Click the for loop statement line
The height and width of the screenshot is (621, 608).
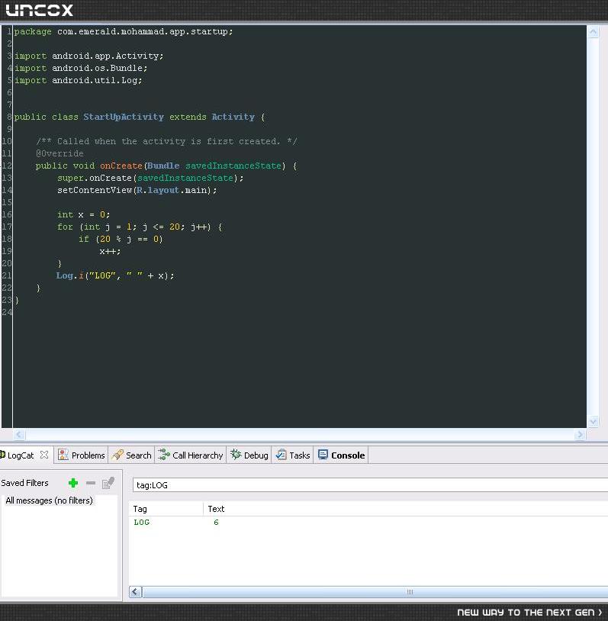[x=140, y=227]
